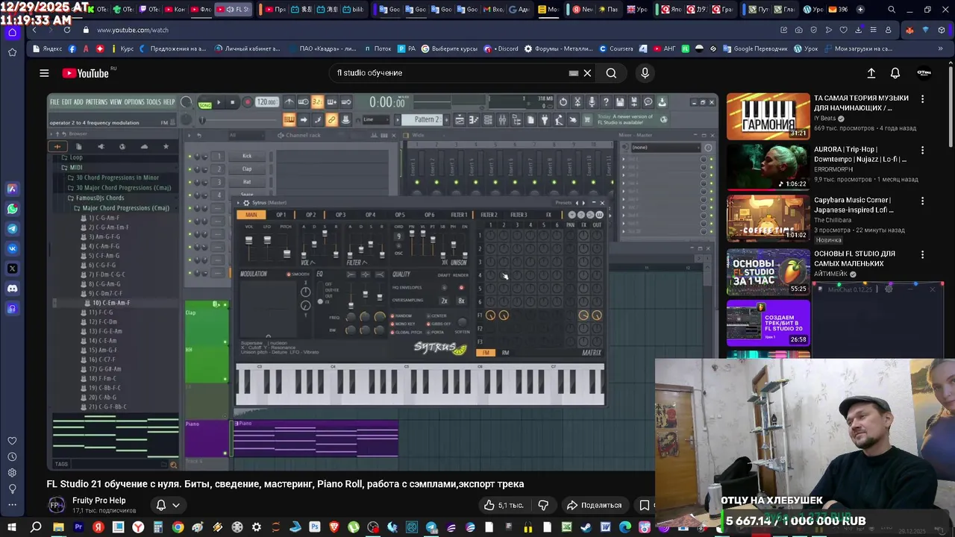Select MIDI file '10) C-Em-Am-F' in browser
Screen dimensions: 955x537
[110, 303]
